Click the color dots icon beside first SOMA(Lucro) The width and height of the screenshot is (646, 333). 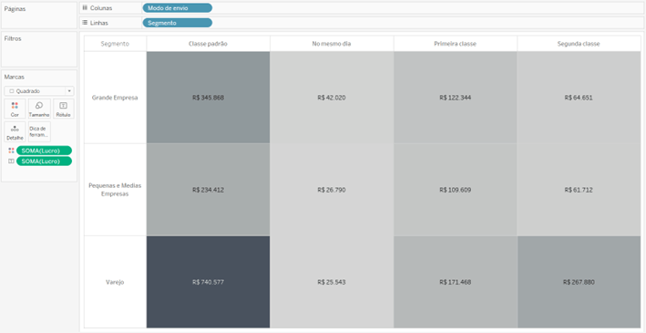(11, 151)
